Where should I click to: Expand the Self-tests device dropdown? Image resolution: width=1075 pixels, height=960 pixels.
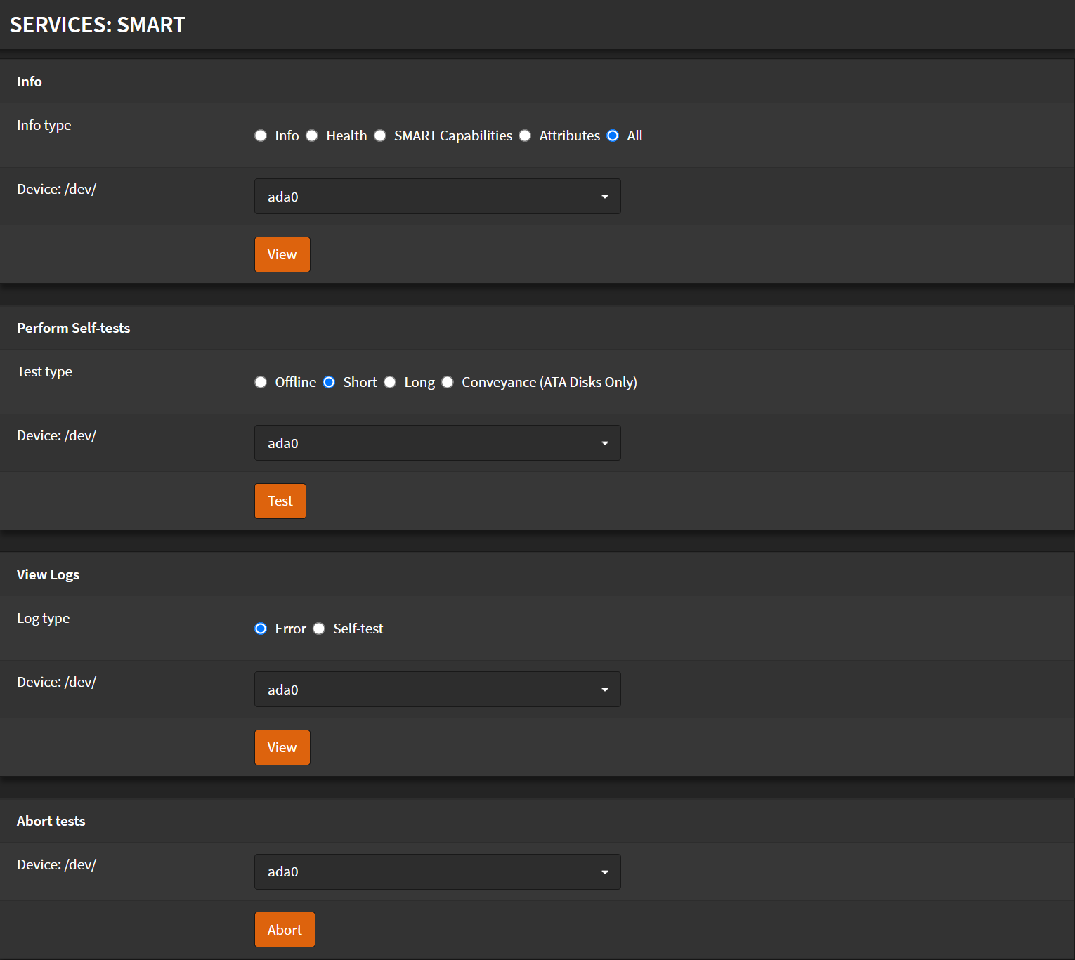click(x=437, y=443)
